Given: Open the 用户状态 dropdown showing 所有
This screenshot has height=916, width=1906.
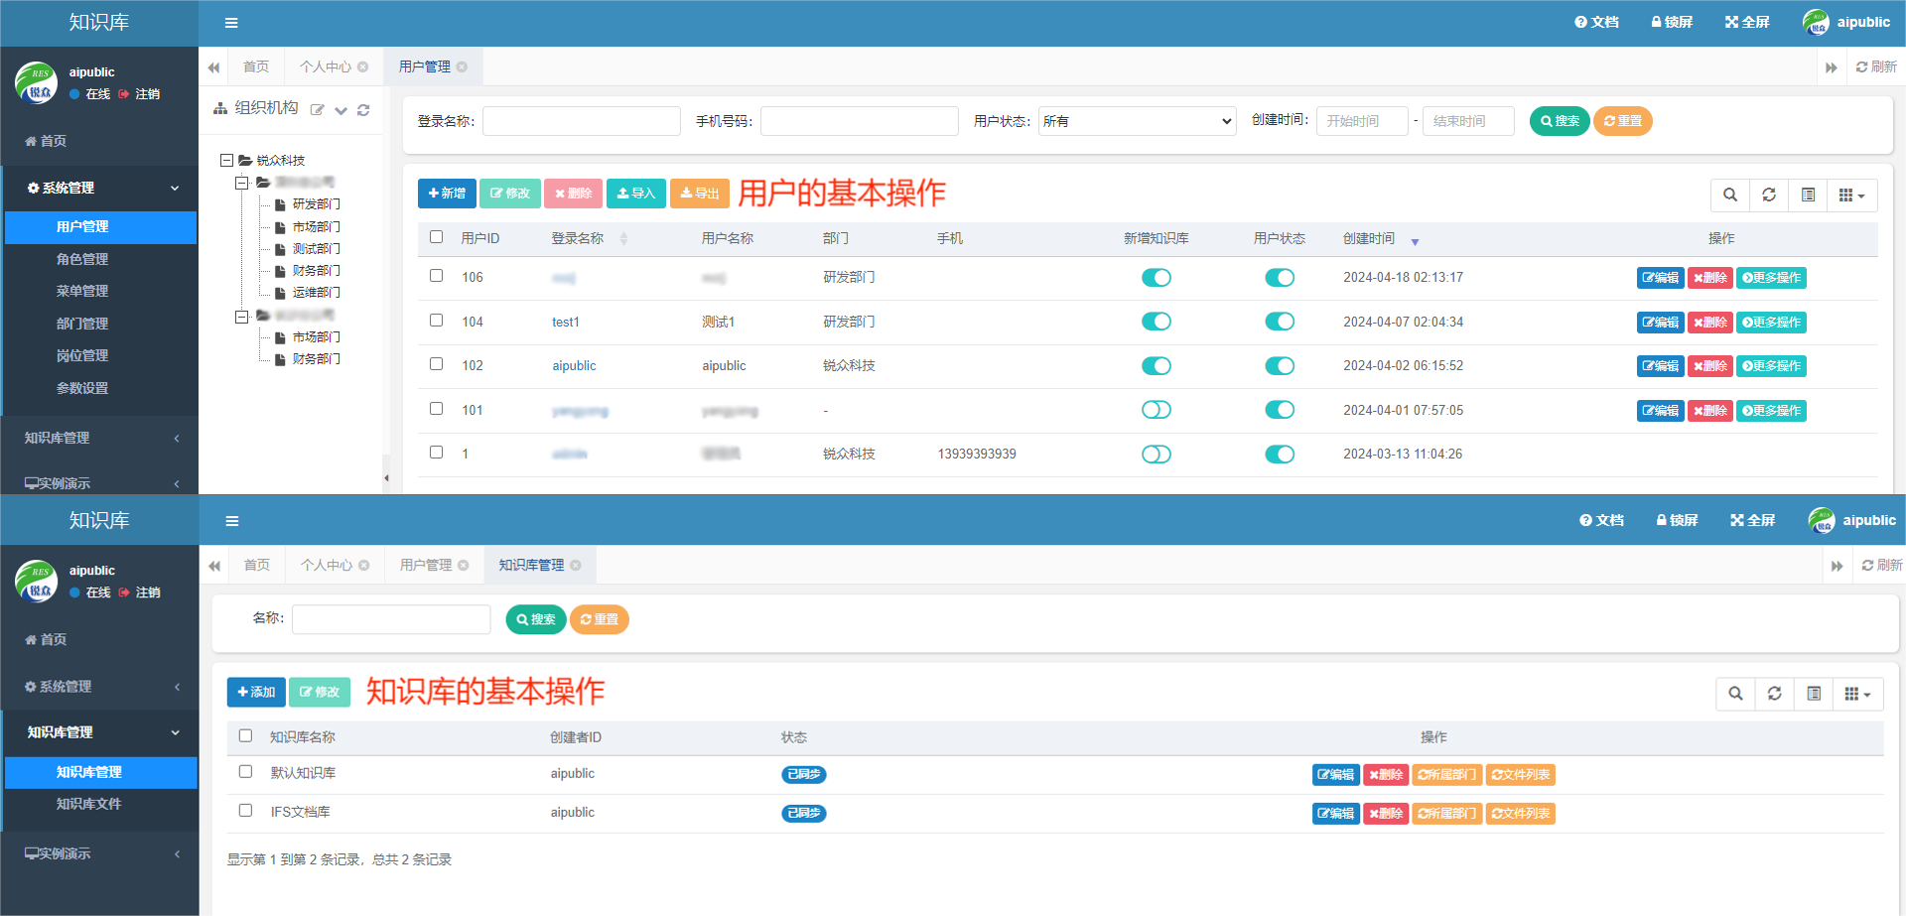Looking at the screenshot, I should pos(1138,121).
